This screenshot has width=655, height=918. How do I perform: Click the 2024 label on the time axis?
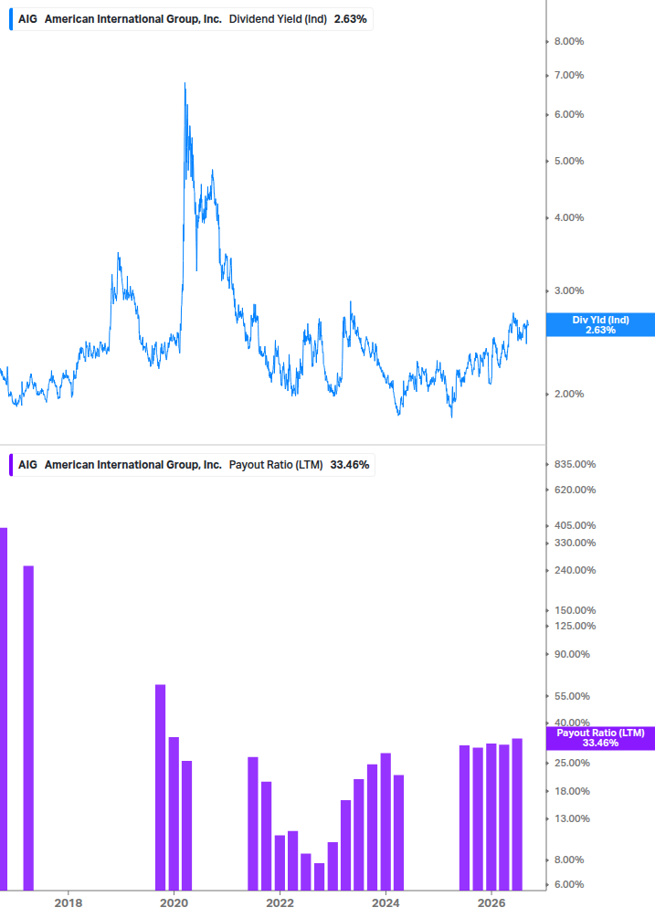click(x=386, y=902)
